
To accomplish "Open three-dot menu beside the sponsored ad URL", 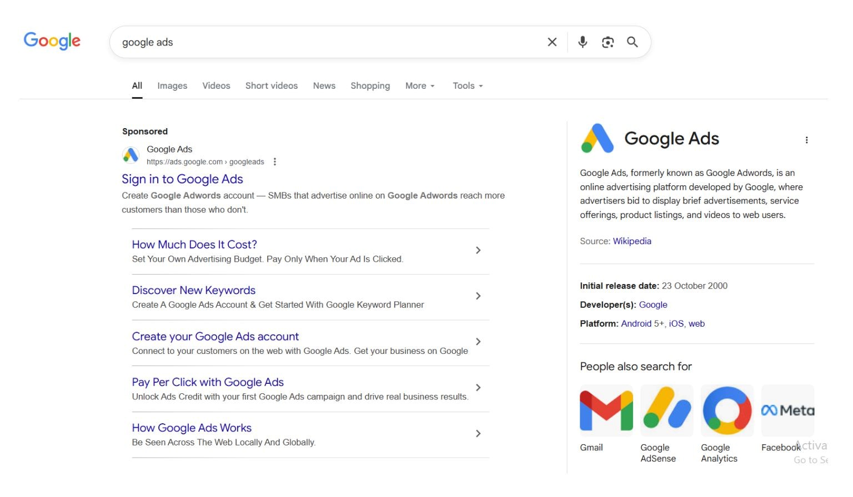I will click(275, 161).
